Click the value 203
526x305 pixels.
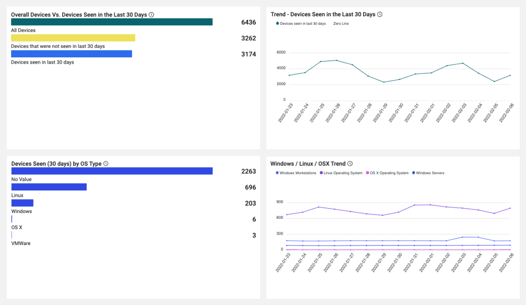(x=251, y=204)
